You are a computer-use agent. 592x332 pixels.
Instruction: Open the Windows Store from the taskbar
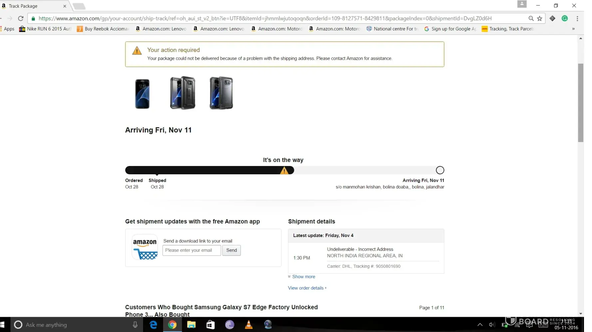coord(210,325)
